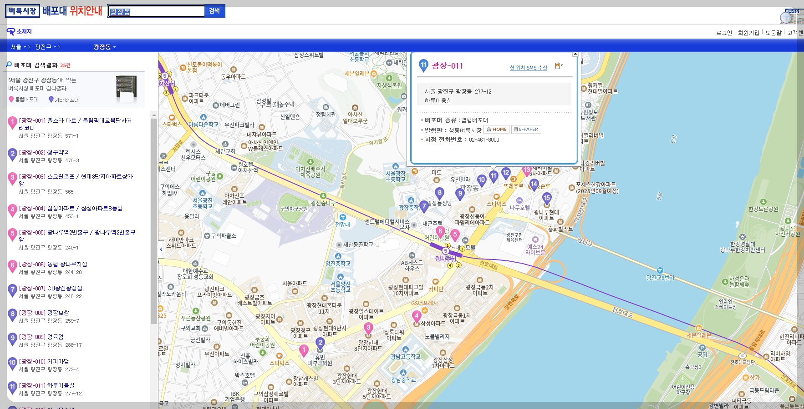
Task: Click the 검색 search button
Action: [x=214, y=11]
